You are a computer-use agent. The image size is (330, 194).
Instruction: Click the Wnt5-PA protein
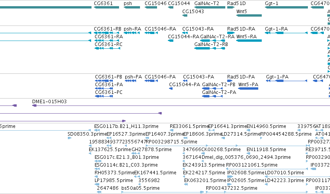click(248, 88)
